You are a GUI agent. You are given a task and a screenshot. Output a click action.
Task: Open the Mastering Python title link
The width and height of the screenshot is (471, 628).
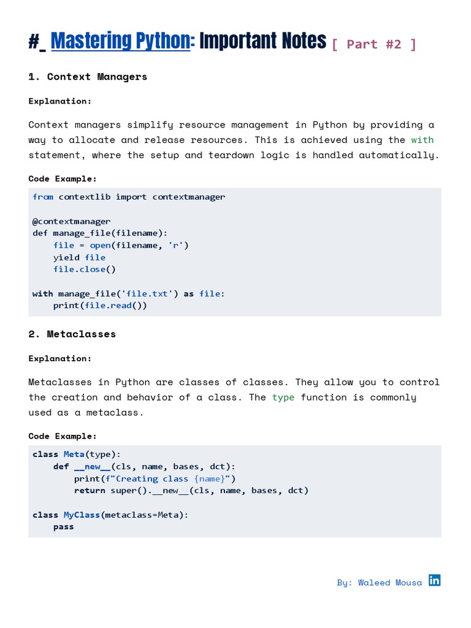point(120,41)
